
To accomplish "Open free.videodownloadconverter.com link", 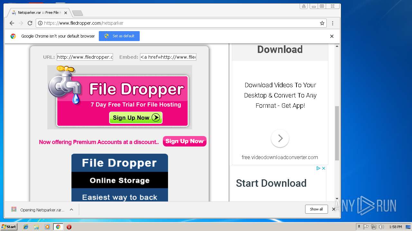I will (280, 157).
